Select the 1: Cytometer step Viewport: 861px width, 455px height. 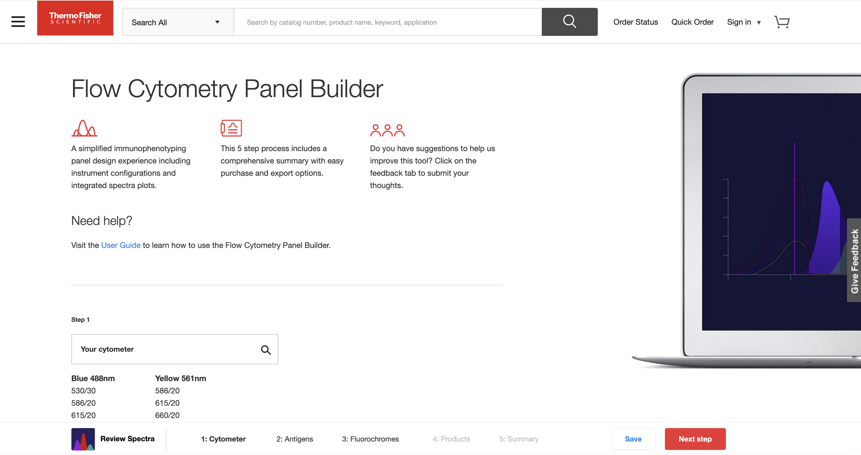point(223,439)
